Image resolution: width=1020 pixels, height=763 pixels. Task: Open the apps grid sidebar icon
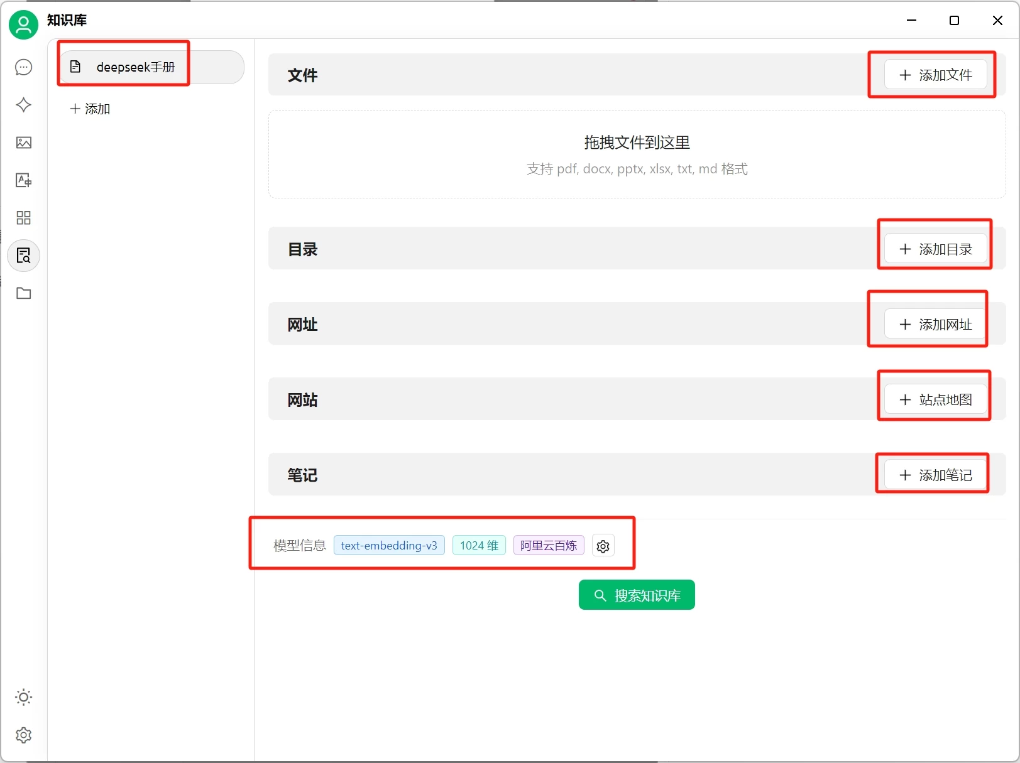tap(23, 218)
